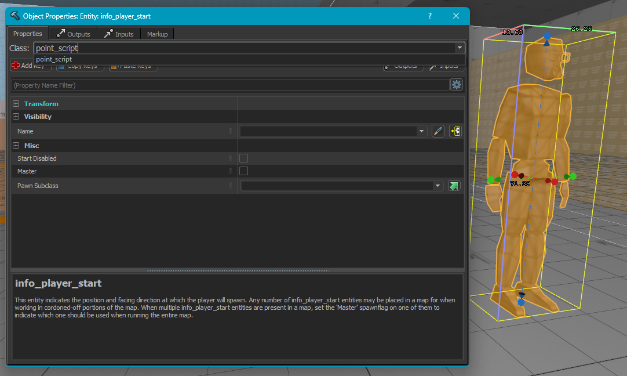Enable the Start Disabled checkbox
The width and height of the screenshot is (627, 376).
pos(244,158)
